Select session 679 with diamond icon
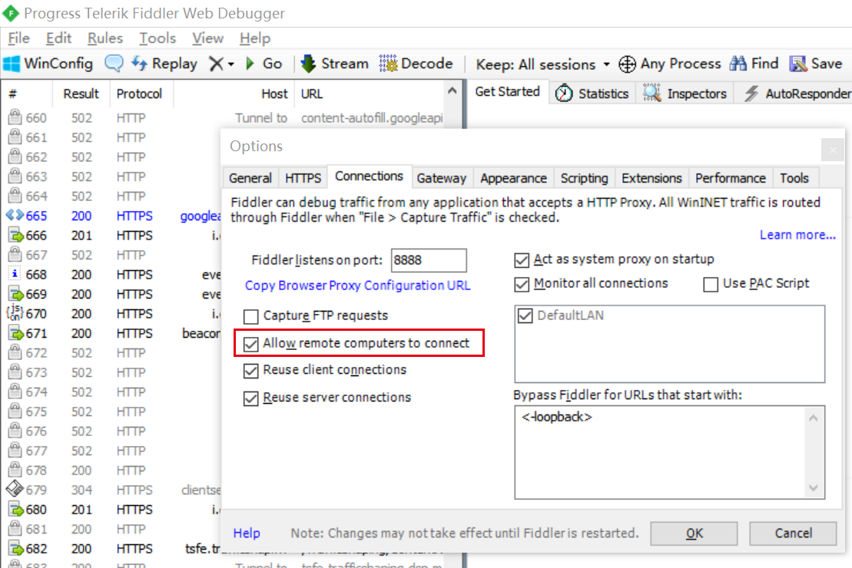Screen dimensions: 852x568 (x=15, y=489)
